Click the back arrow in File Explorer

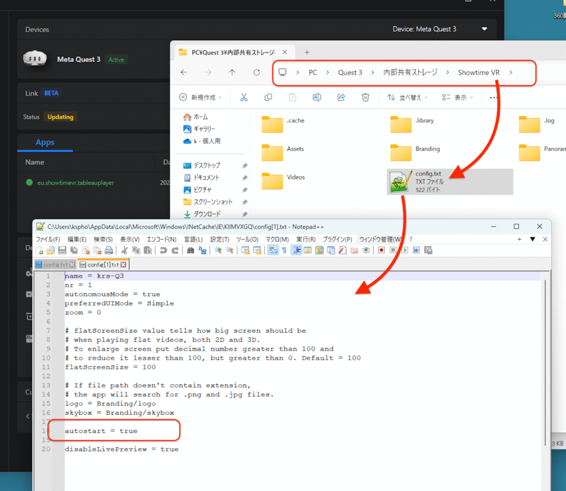(x=184, y=72)
